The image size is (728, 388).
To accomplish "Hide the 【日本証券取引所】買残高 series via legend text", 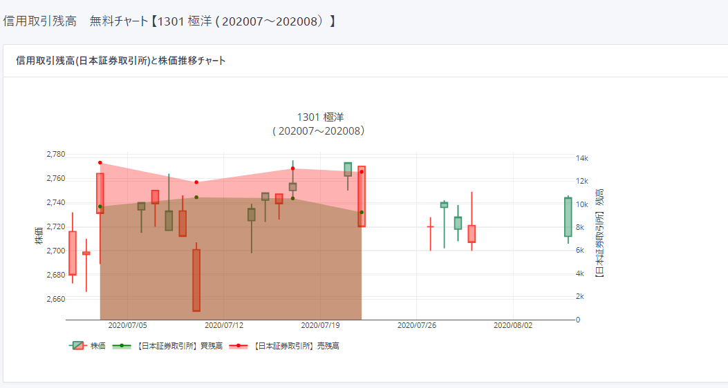I will (x=180, y=346).
